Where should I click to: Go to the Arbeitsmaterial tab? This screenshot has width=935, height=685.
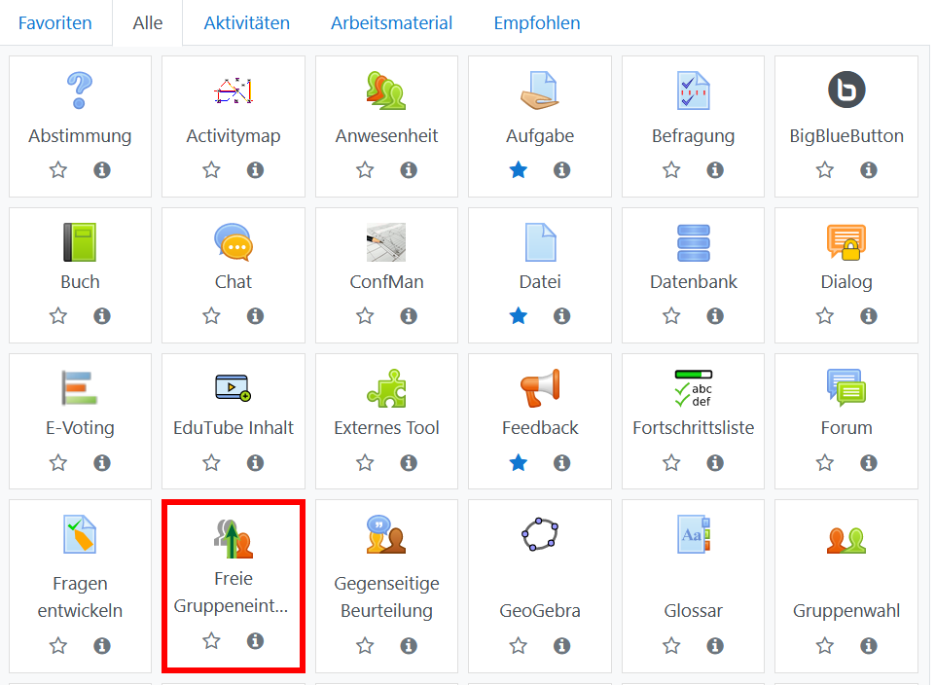pos(391,22)
